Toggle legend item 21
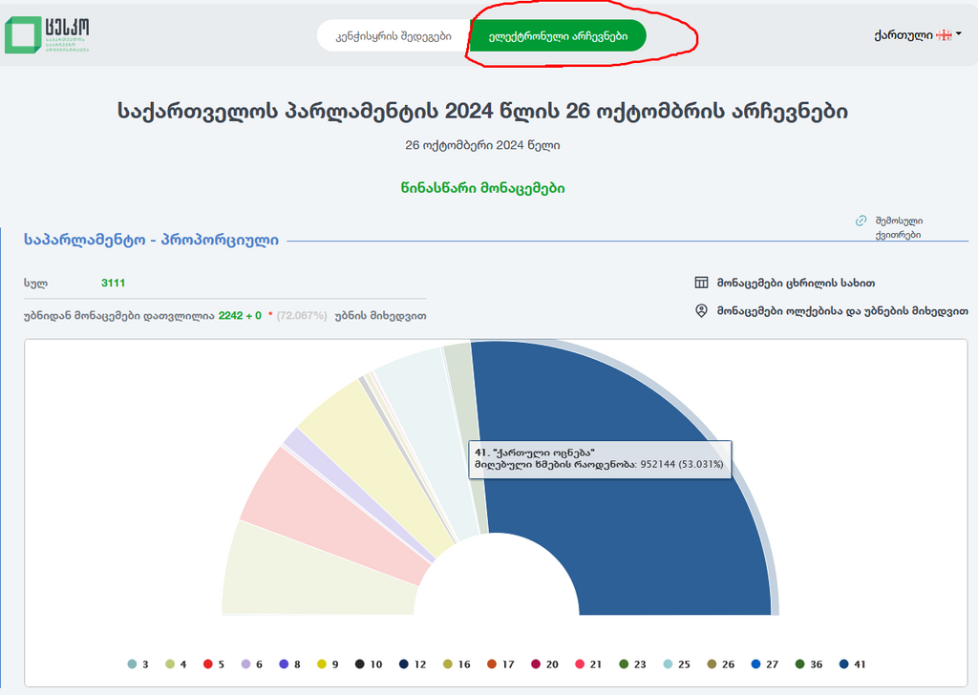Screen dimensions: 978x695 pyautogui.click(x=588, y=663)
